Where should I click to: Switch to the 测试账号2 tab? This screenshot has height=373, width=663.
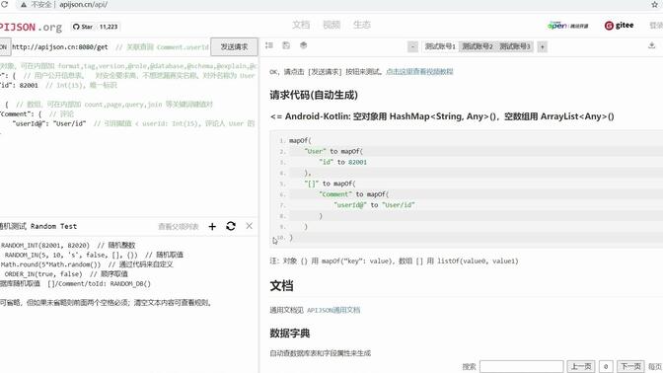coord(477,46)
